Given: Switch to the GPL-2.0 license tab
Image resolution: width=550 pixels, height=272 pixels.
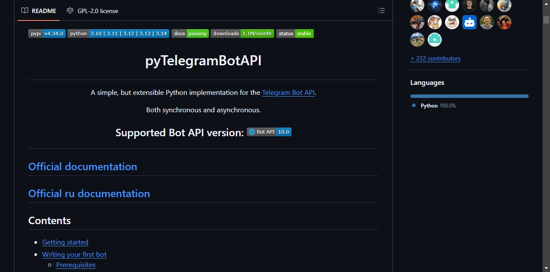Looking at the screenshot, I should point(92,10).
